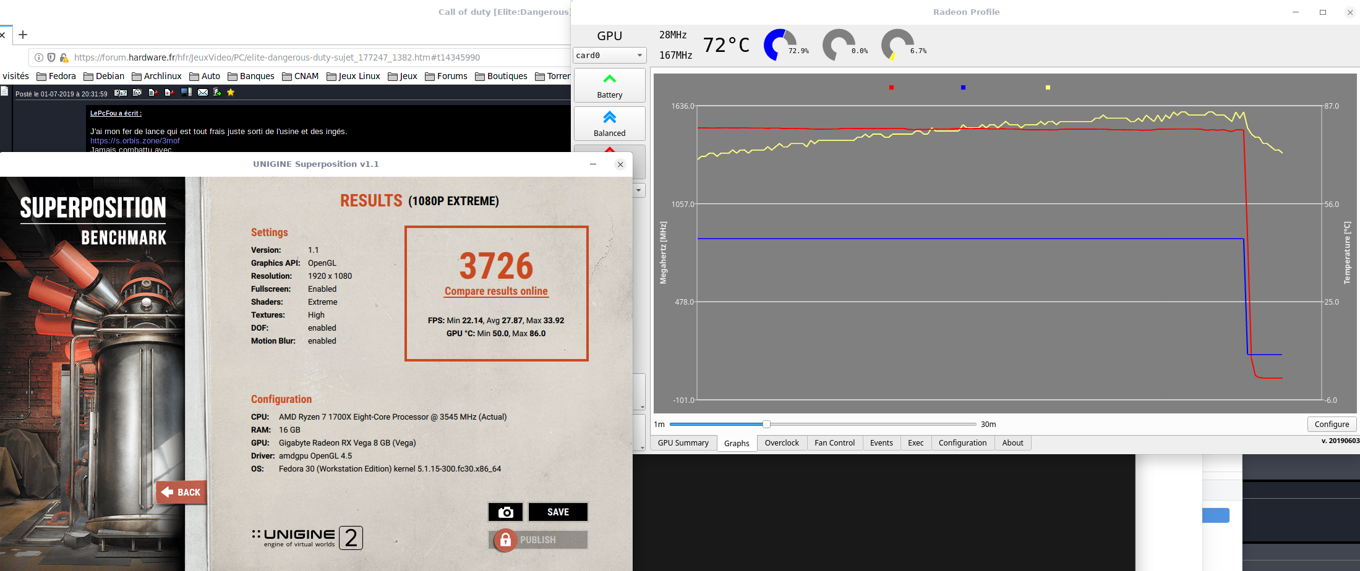
Task: Click the 3726 benchmark score
Action: [x=496, y=266]
